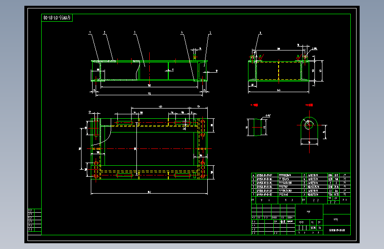Screen dimensions: 384x249
Task: Click the rotated GYN55-01-01-00 drawing number label
Action: [57, 18]
